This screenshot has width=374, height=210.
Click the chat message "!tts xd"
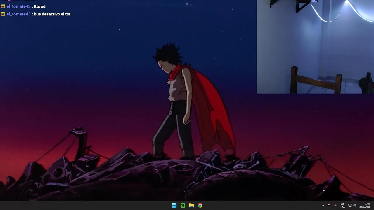(x=40, y=6)
